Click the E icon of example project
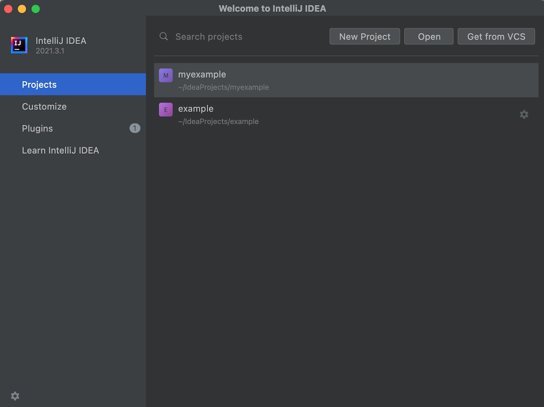Viewport: 544px width, 407px height. [x=166, y=110]
